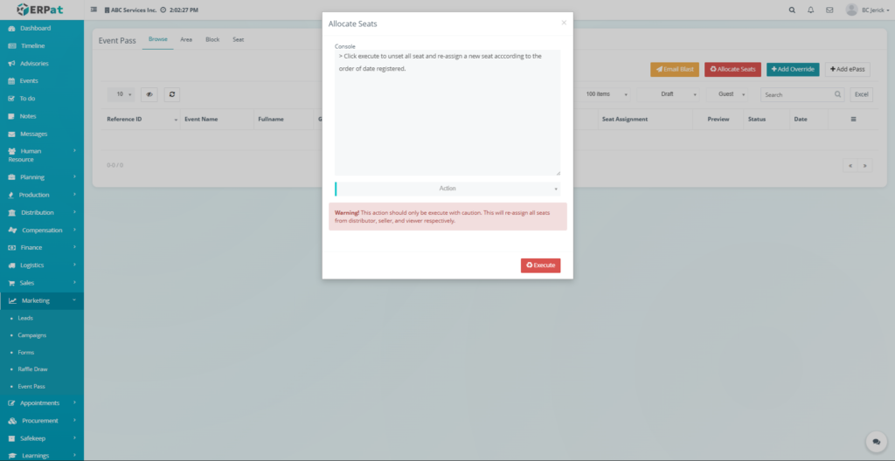Screen dimensions: 895x461
Task: Switch to the Area tab
Action: tap(186, 39)
